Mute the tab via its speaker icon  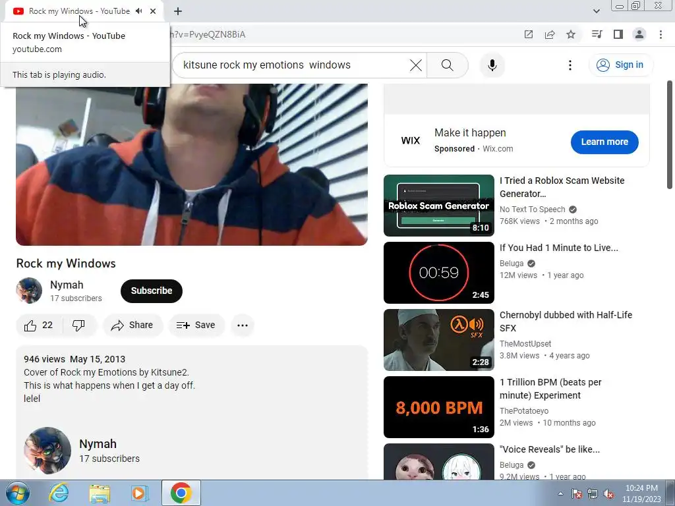138,11
